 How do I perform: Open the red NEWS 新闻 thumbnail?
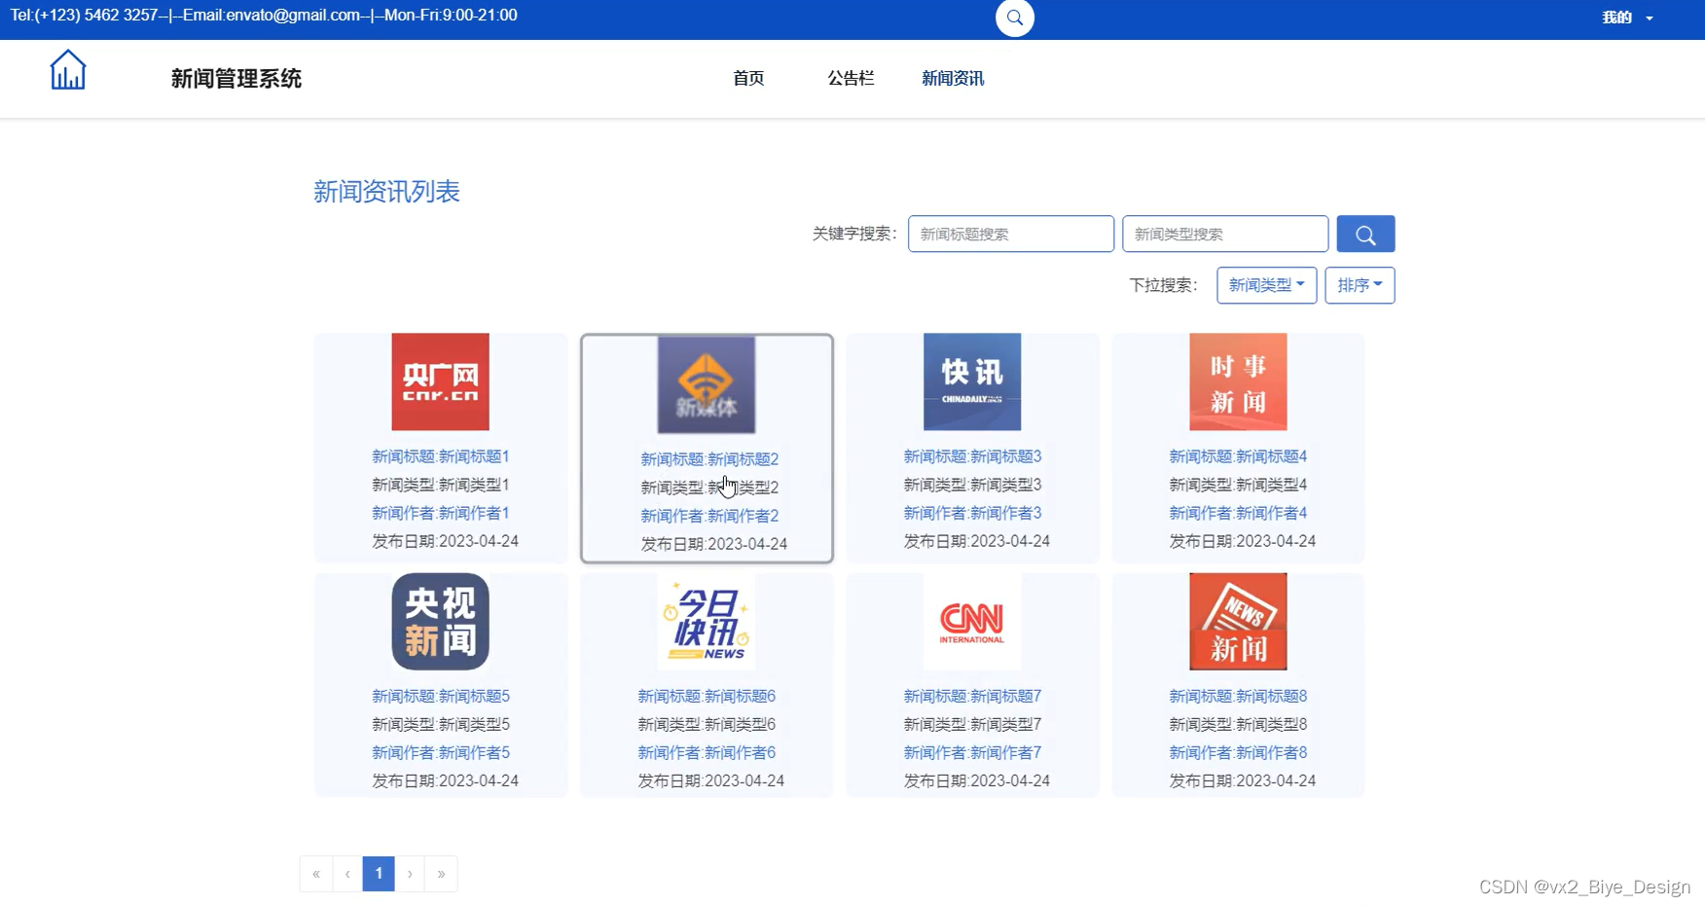tap(1238, 621)
